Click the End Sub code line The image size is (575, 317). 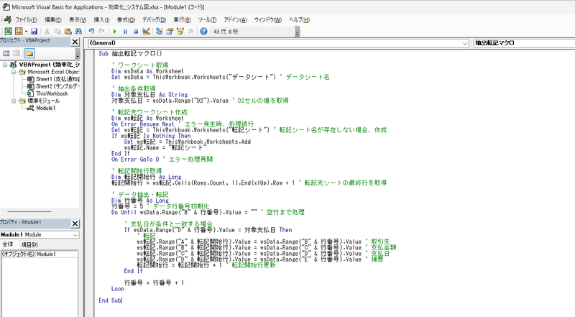[x=110, y=300]
